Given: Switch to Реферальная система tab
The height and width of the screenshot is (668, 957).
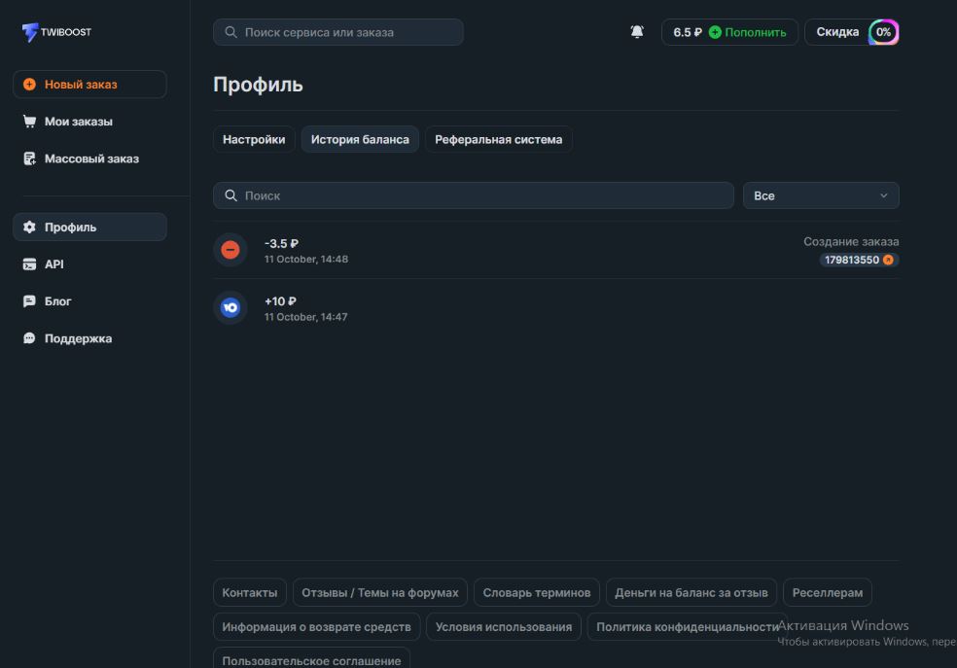Looking at the screenshot, I should tap(498, 139).
